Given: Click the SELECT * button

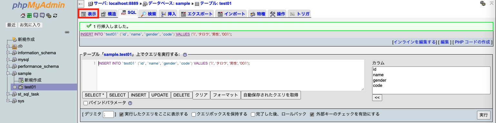Looking at the screenshot, I should tap(94, 95).
